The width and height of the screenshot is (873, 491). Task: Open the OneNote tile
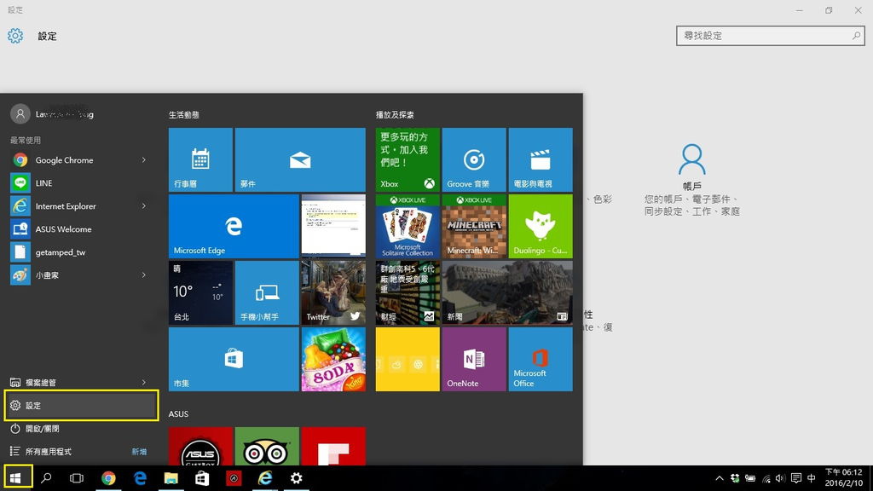click(474, 359)
